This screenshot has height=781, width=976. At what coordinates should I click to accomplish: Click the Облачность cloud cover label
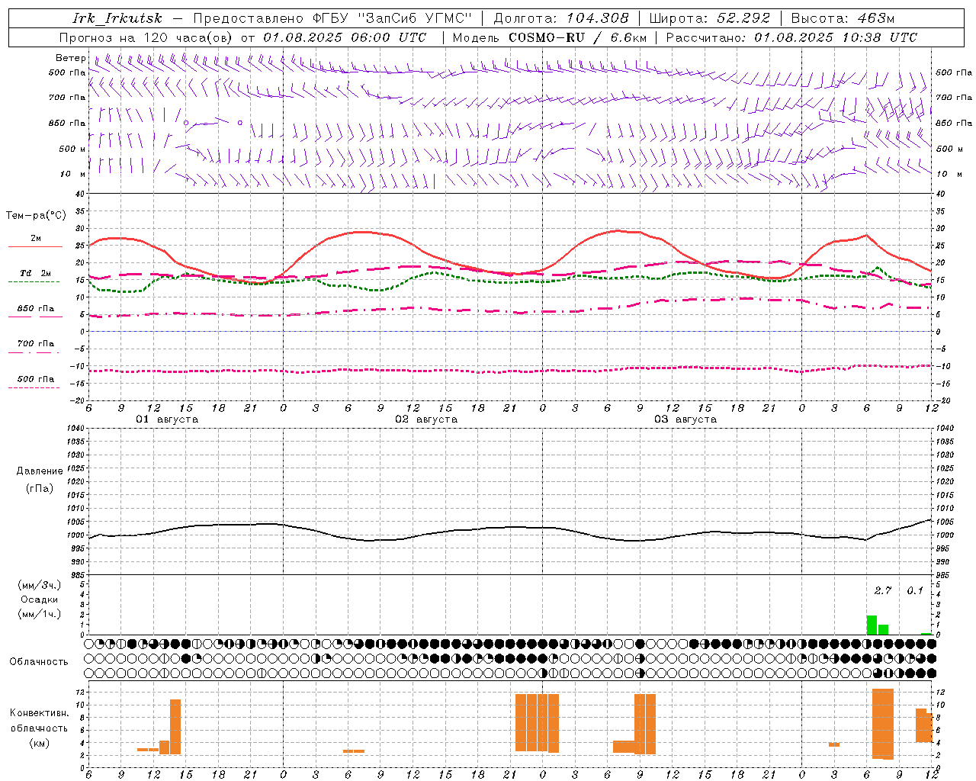click(x=39, y=661)
